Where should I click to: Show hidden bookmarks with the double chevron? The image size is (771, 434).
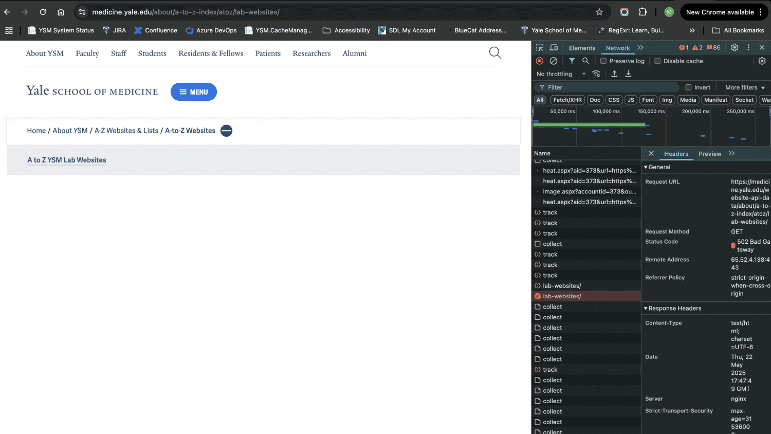click(x=692, y=30)
